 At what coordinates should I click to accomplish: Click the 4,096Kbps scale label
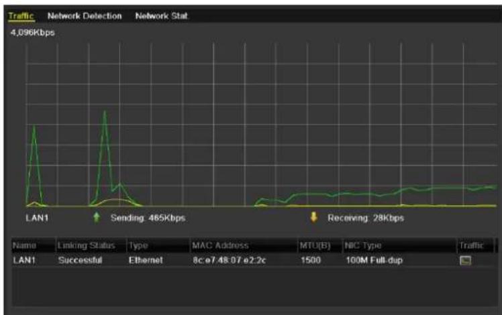click(33, 33)
